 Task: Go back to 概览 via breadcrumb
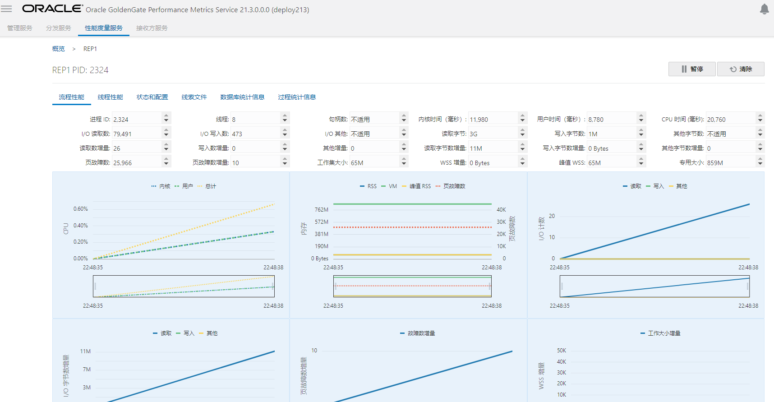(59, 49)
